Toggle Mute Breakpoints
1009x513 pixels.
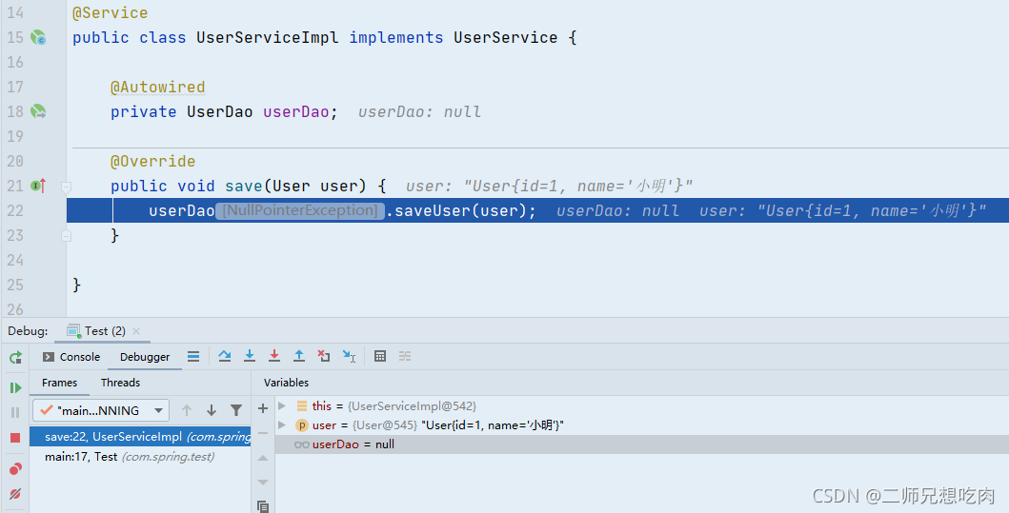(15, 494)
